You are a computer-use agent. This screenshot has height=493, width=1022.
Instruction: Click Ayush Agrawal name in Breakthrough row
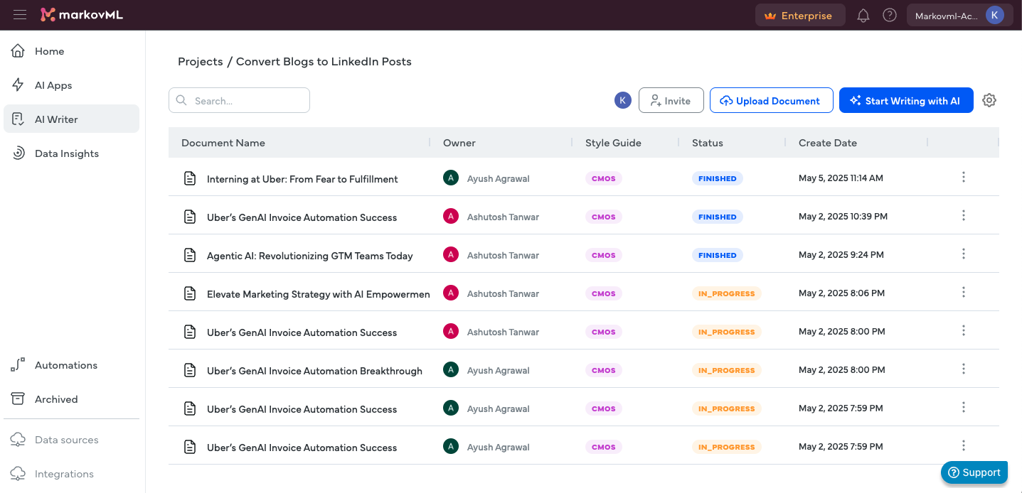pos(499,370)
